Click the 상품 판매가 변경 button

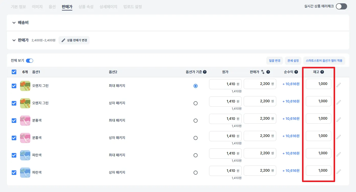74,40
